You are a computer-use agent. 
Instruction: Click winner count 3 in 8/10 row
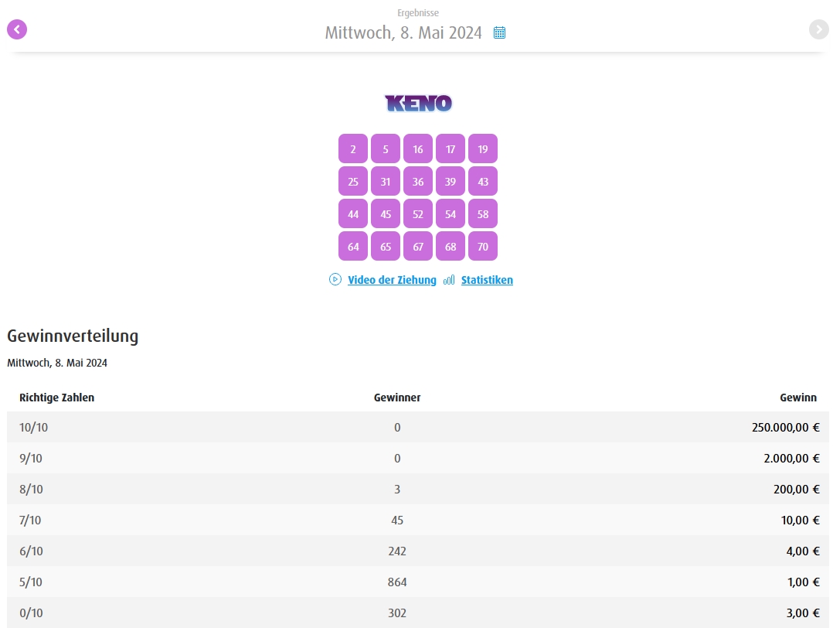coord(397,490)
